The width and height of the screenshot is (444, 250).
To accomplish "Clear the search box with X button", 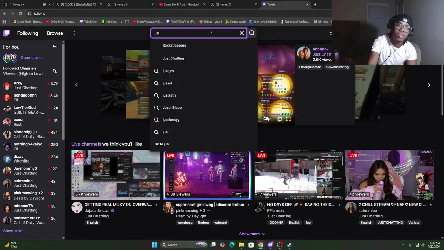I will (x=242, y=33).
